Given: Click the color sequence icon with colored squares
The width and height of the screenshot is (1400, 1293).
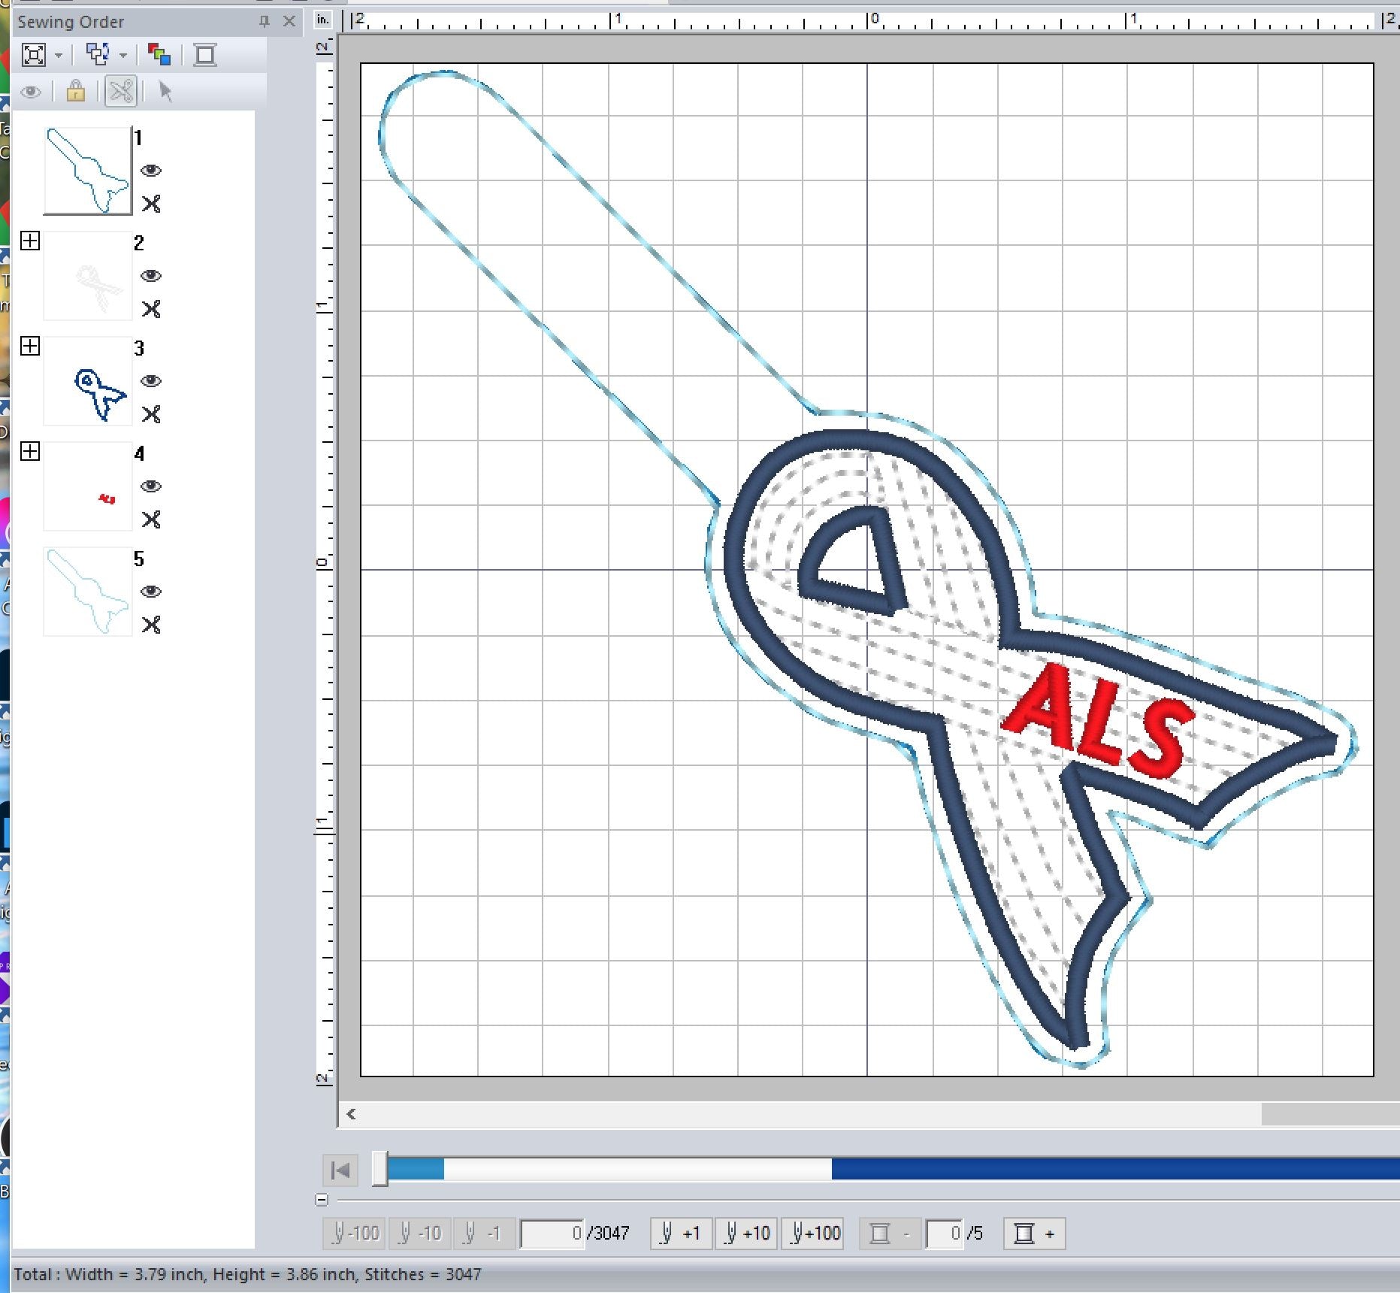Looking at the screenshot, I should tap(160, 55).
